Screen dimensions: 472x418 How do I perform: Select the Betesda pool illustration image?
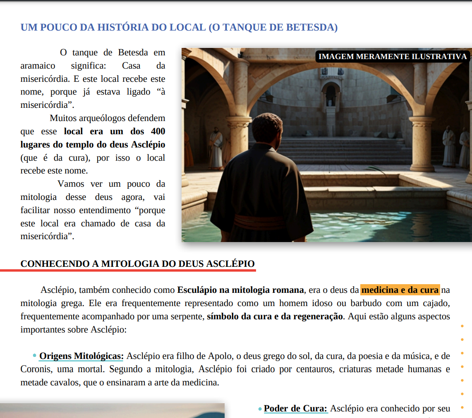[326, 145]
